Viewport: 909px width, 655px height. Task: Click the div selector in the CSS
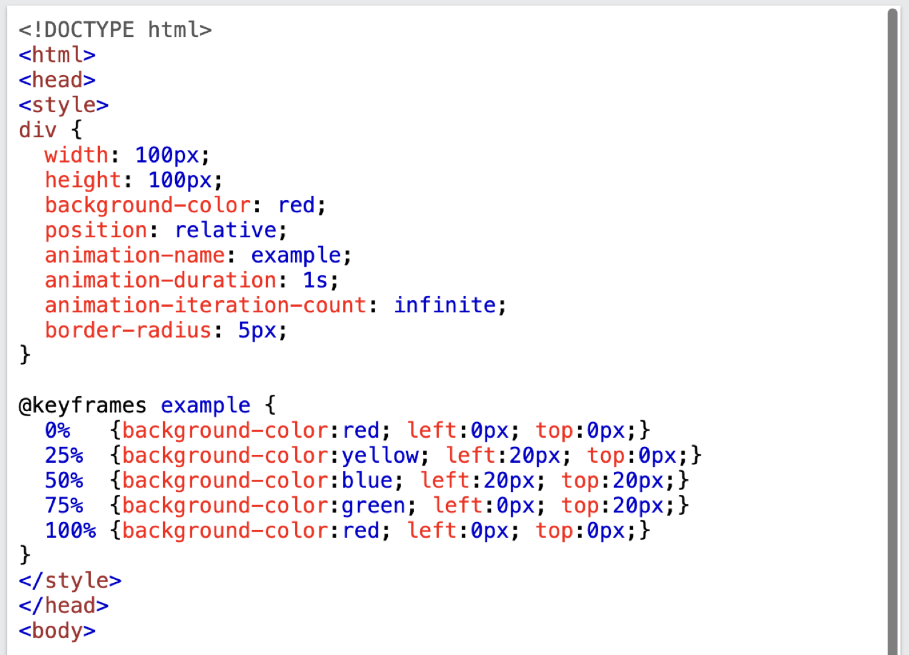[x=38, y=130]
